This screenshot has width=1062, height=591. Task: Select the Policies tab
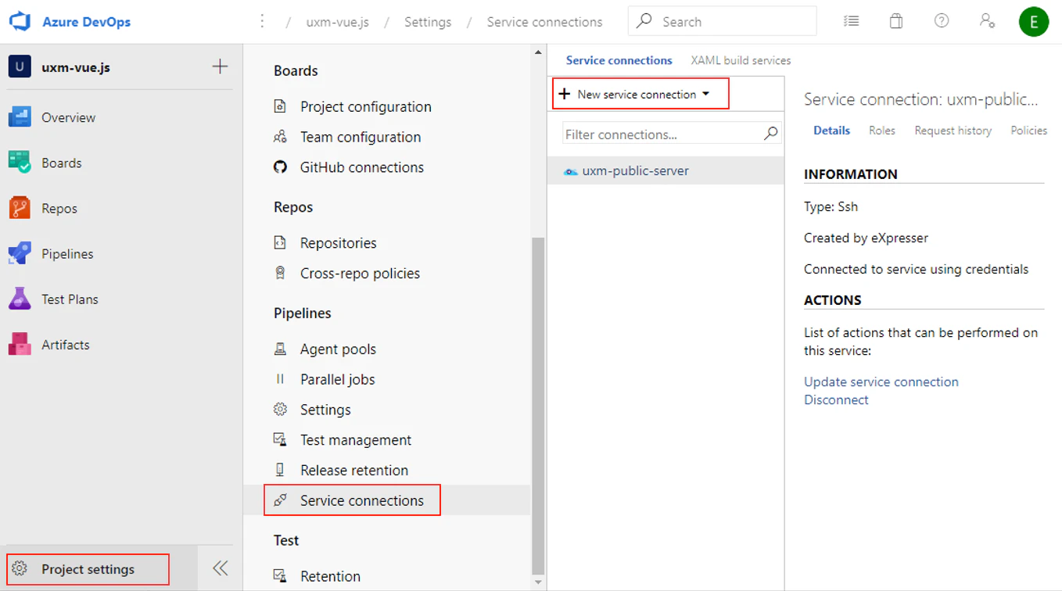pyautogui.click(x=1028, y=131)
